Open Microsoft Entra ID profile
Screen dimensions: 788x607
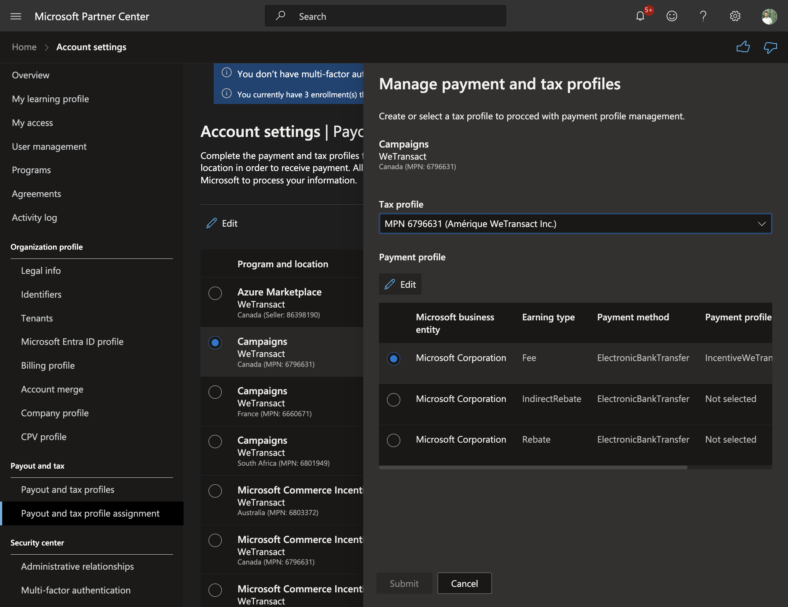[72, 342]
